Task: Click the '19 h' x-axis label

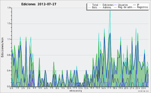Action: [x=121, y=88]
